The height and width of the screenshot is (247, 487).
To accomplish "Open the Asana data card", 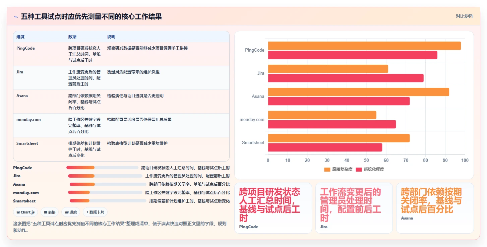I will (435, 208).
